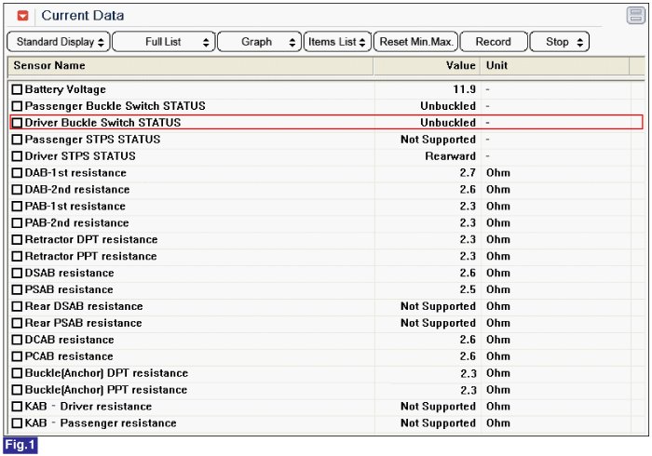Check the Passenger Buckle Switch STATUS checkbox
The image size is (652, 456).
(17, 106)
